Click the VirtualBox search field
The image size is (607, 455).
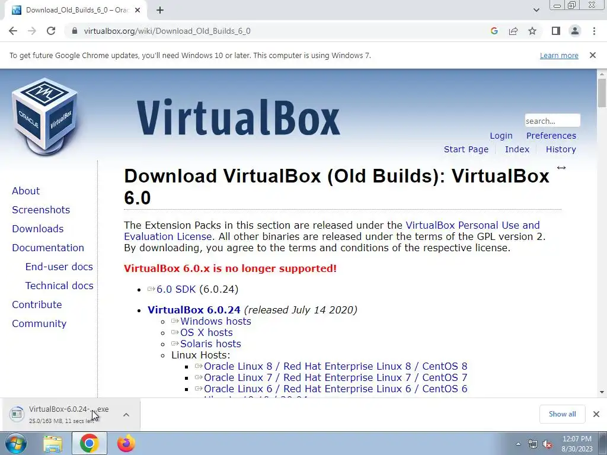552,121
